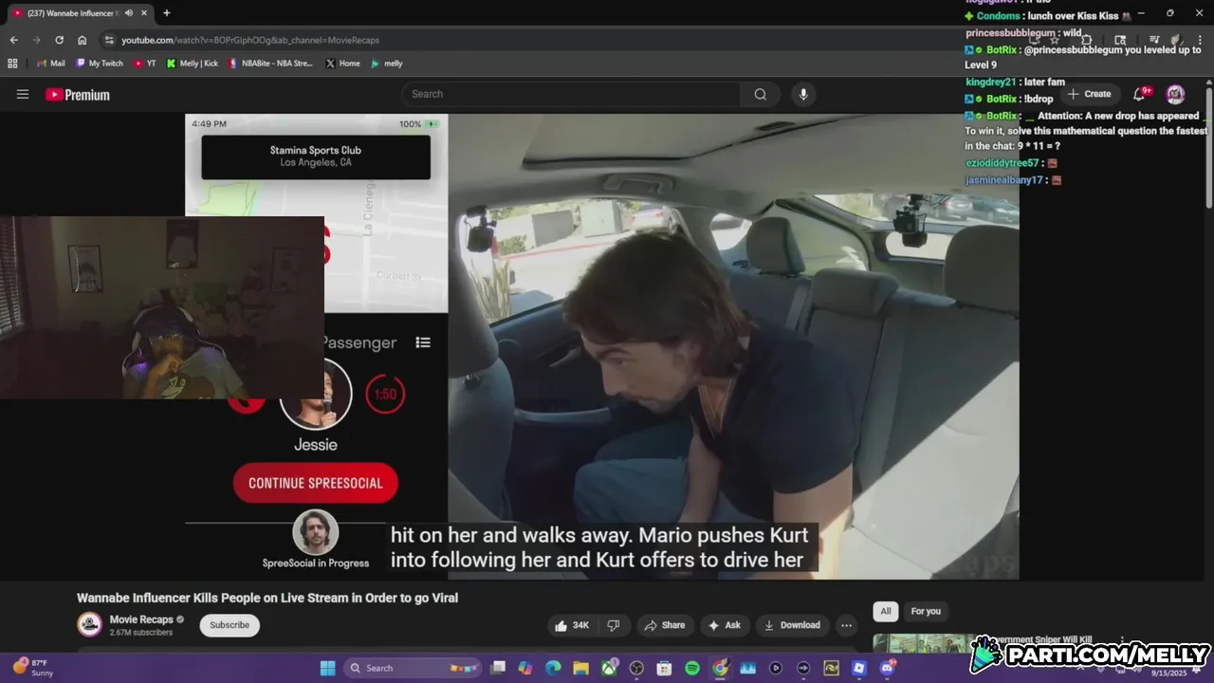Click the Ask button
The image size is (1214, 683).
(724, 625)
